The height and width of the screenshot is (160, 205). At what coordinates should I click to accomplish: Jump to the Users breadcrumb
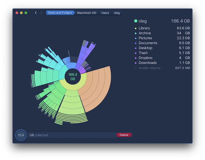coord(105,13)
